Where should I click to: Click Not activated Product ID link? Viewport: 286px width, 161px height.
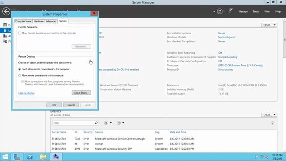point(226,70)
